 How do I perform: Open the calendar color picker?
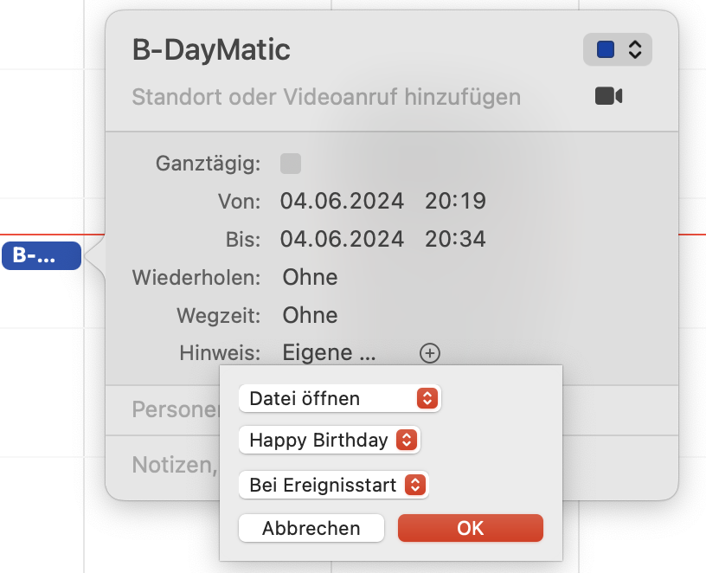pos(618,50)
